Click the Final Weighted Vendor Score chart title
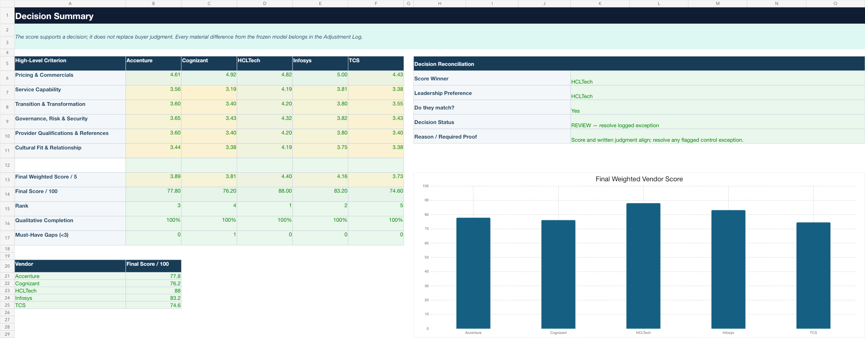Screen dimensions: 865x338 [x=639, y=179]
